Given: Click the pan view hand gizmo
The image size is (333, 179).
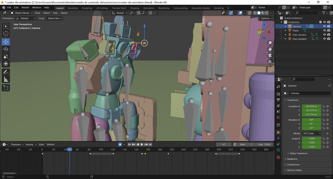Looking at the screenshot, I should tap(270, 49).
